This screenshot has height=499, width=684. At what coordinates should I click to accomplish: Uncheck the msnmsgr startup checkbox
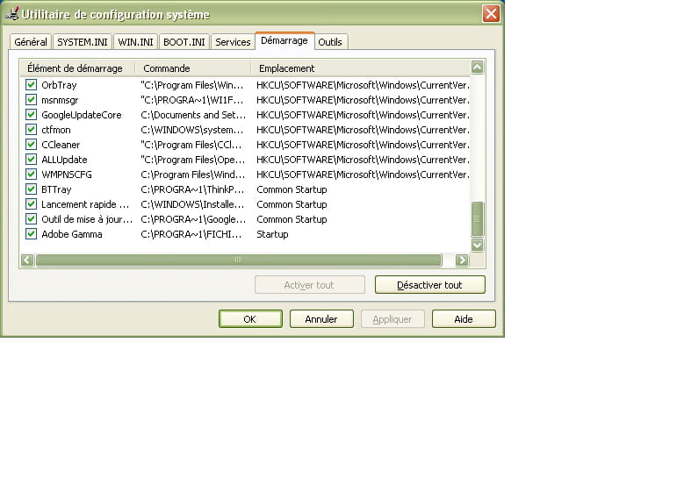(x=31, y=100)
